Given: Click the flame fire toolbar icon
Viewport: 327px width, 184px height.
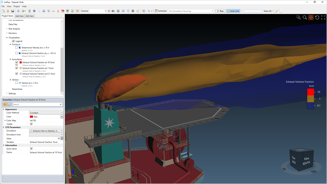Looking at the screenshot, I should point(58,11).
